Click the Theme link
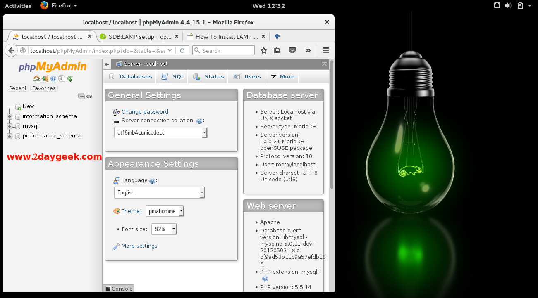Viewport: 538px width, 298px height. 131,211
